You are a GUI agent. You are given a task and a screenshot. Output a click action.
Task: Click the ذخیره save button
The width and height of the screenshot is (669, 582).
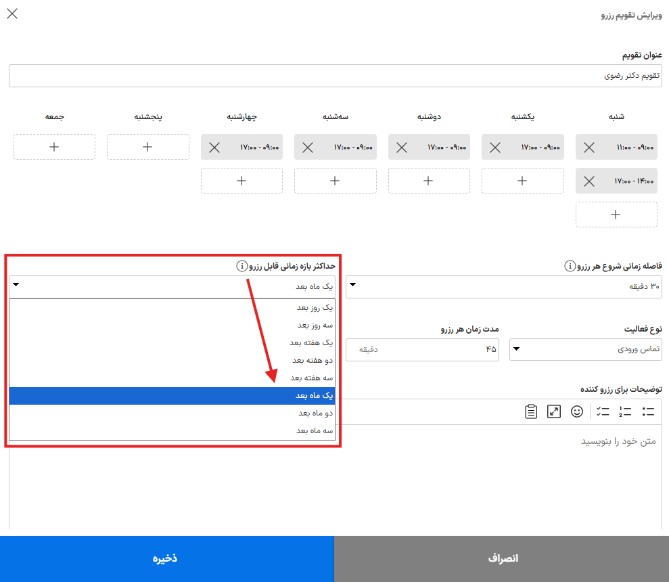pos(167,558)
